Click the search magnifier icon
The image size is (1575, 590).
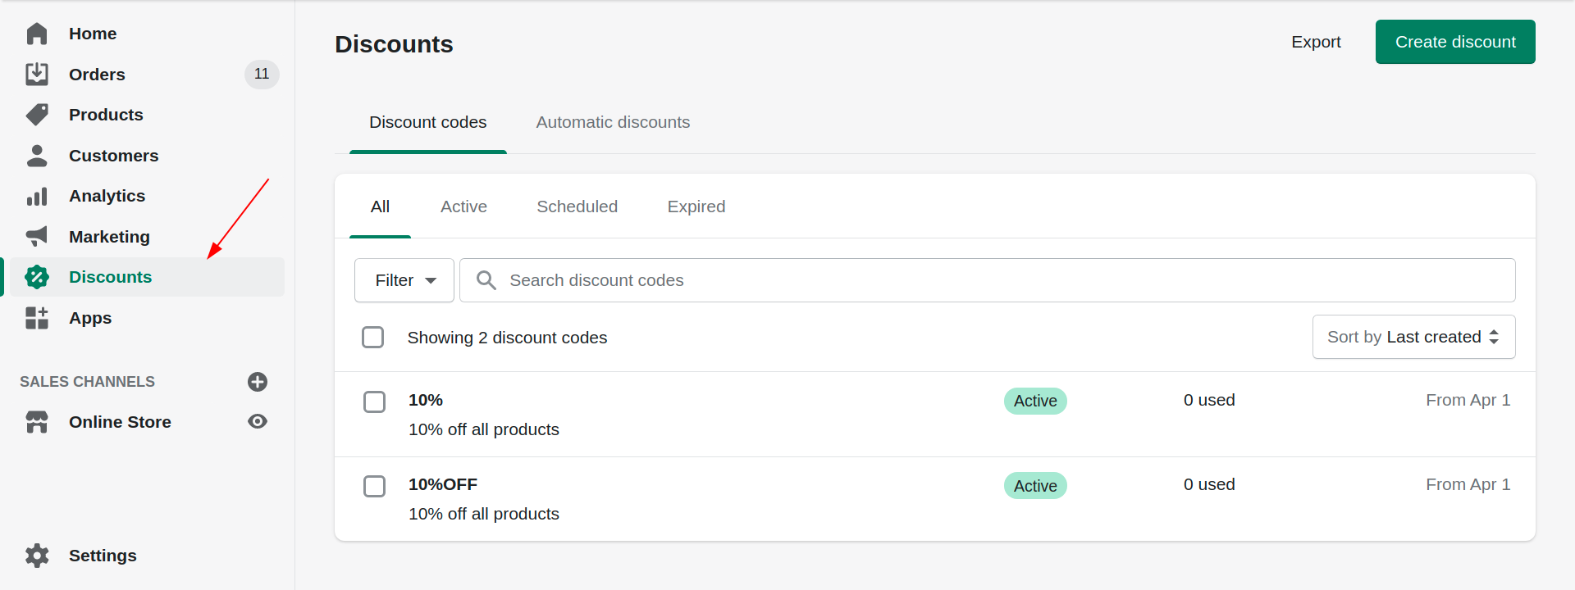point(486,280)
